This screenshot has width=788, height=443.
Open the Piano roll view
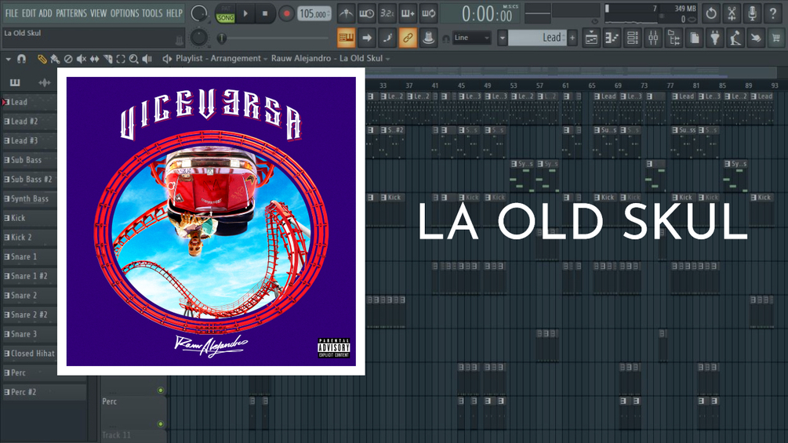pos(612,38)
